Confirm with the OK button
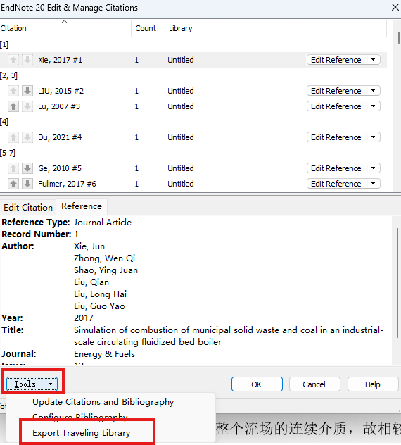The width and height of the screenshot is (401, 445). (257, 384)
